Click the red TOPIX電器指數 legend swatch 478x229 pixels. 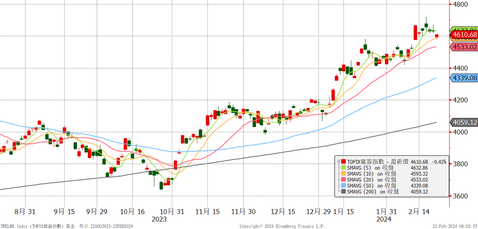344,162
